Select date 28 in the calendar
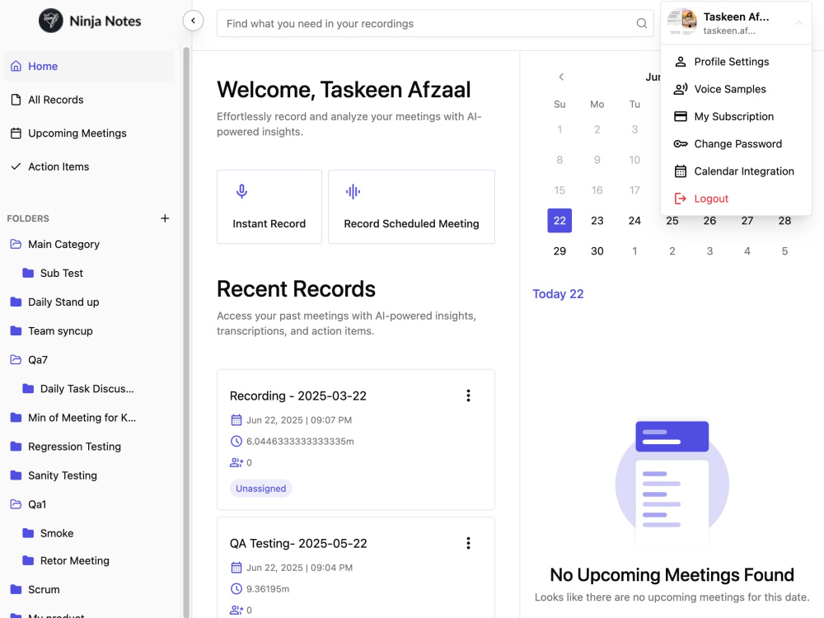Image resolution: width=824 pixels, height=618 pixels. (x=784, y=221)
